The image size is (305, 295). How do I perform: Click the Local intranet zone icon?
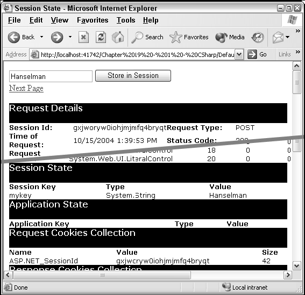click(x=226, y=287)
